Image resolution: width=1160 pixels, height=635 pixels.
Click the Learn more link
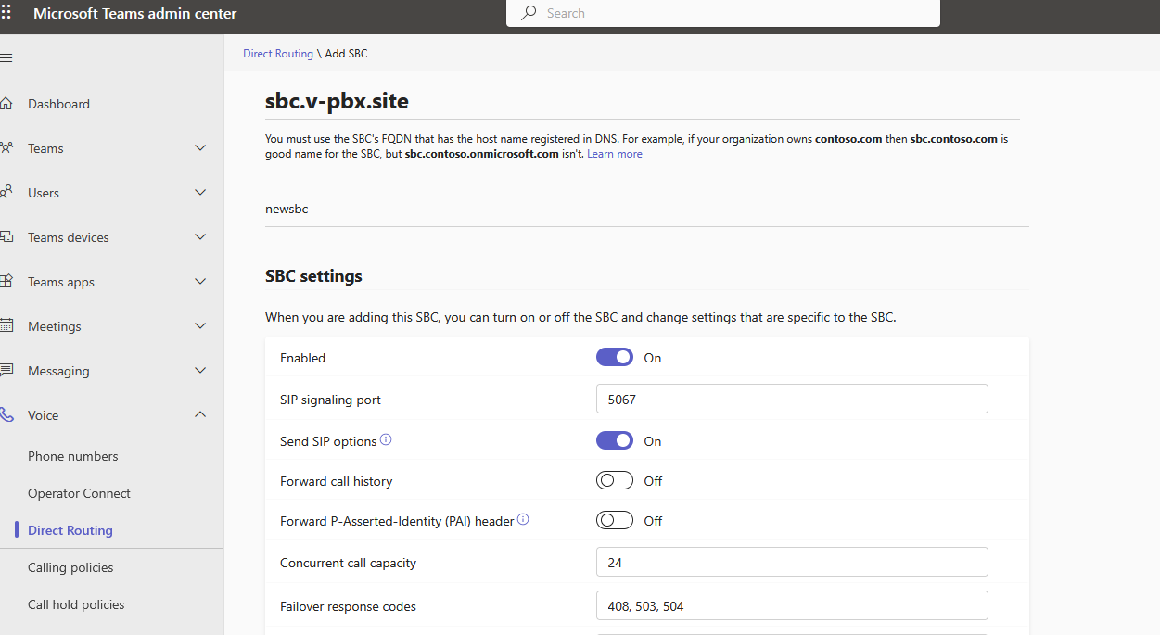[615, 154]
